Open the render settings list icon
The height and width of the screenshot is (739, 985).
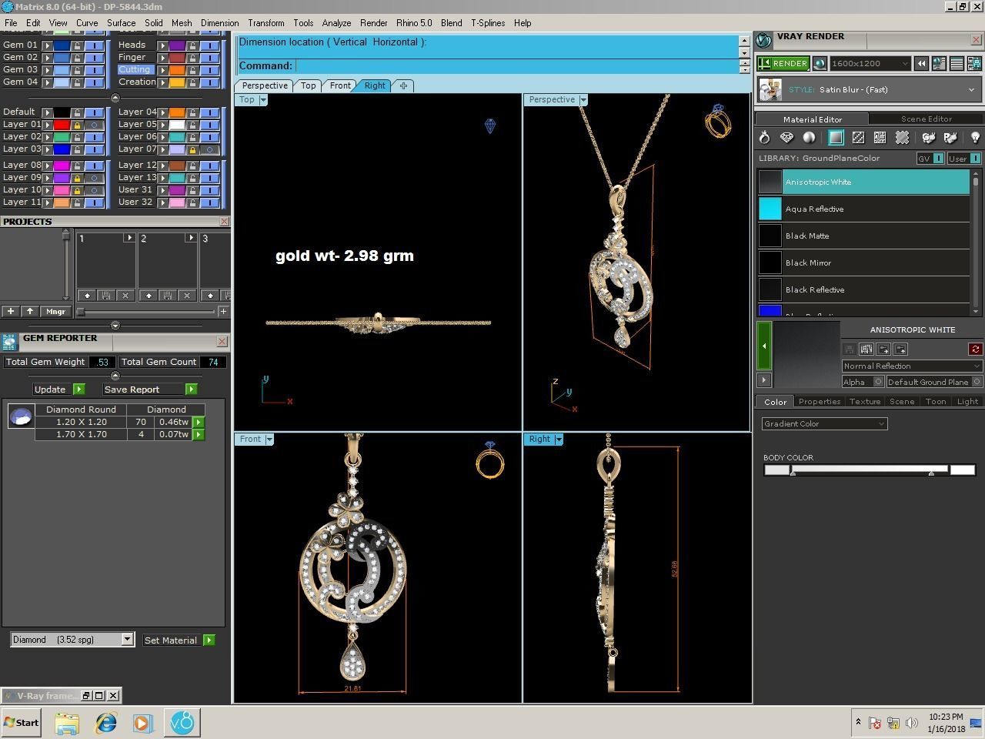(957, 64)
